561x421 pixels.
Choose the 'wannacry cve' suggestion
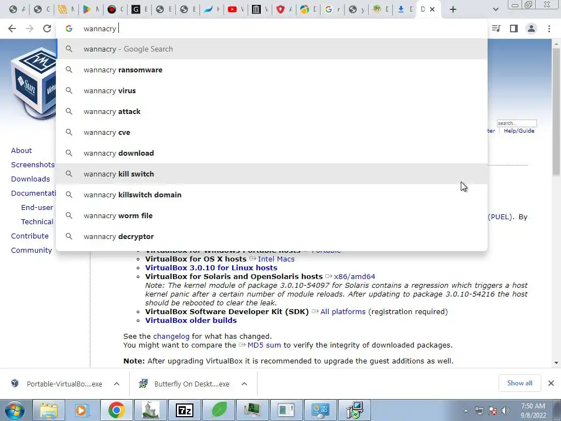272,133
